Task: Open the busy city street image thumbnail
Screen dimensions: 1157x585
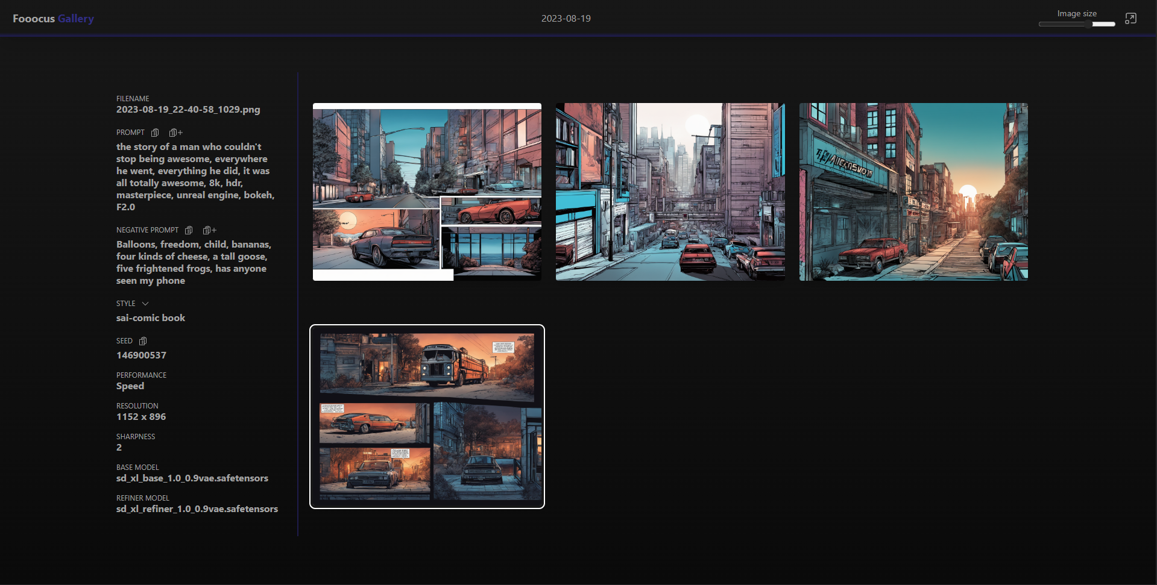Action: [670, 192]
